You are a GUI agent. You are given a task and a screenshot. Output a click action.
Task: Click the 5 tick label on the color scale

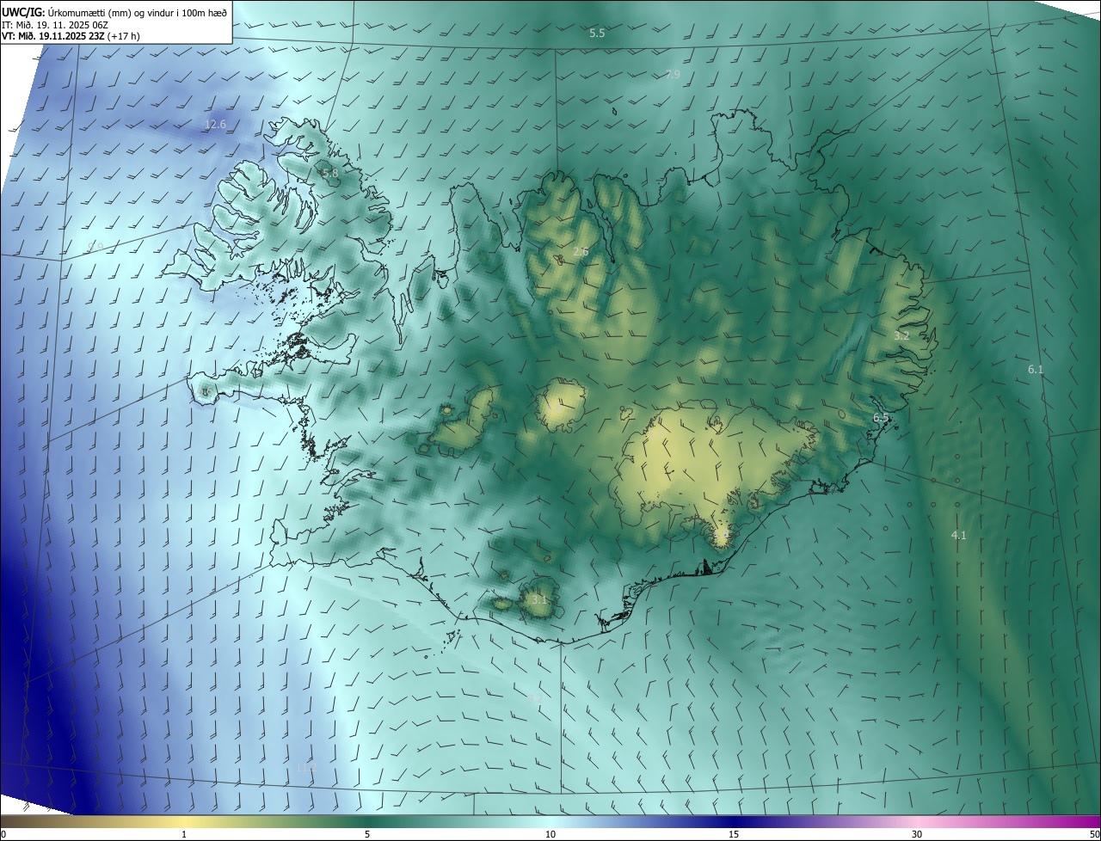[x=367, y=835]
